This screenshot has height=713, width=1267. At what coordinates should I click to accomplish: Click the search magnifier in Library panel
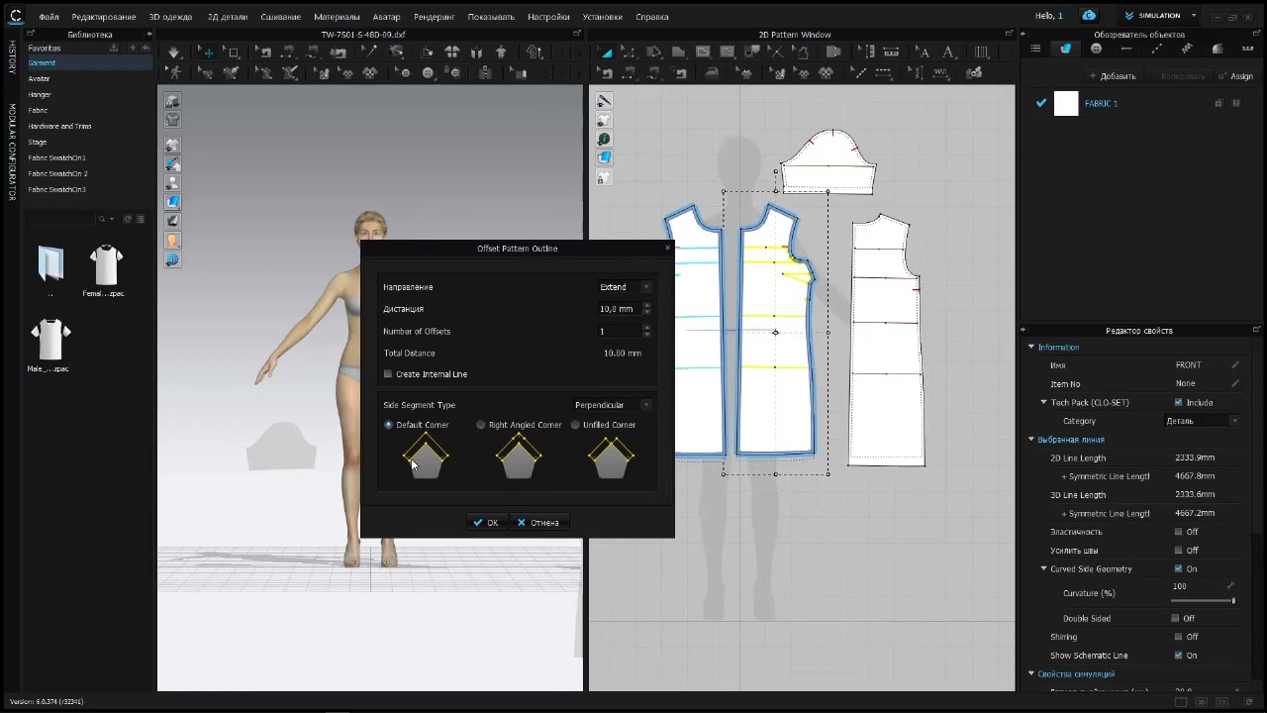click(101, 219)
